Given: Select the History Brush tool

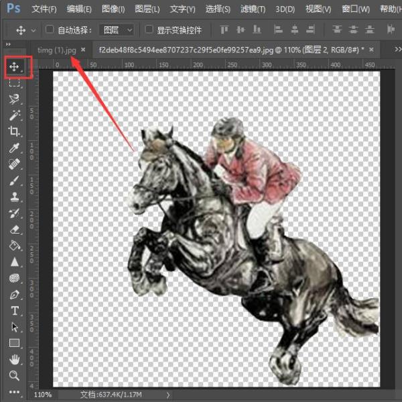Looking at the screenshot, I should click(x=14, y=213).
